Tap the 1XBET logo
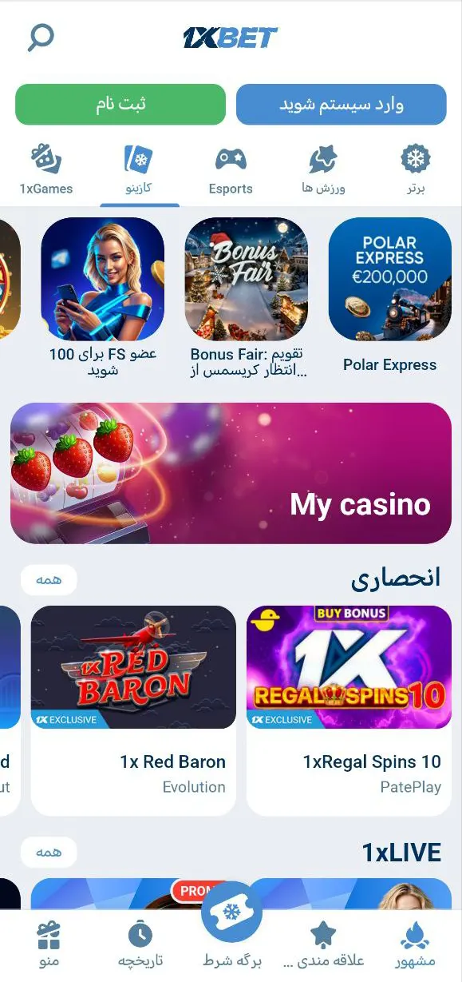 point(230,38)
